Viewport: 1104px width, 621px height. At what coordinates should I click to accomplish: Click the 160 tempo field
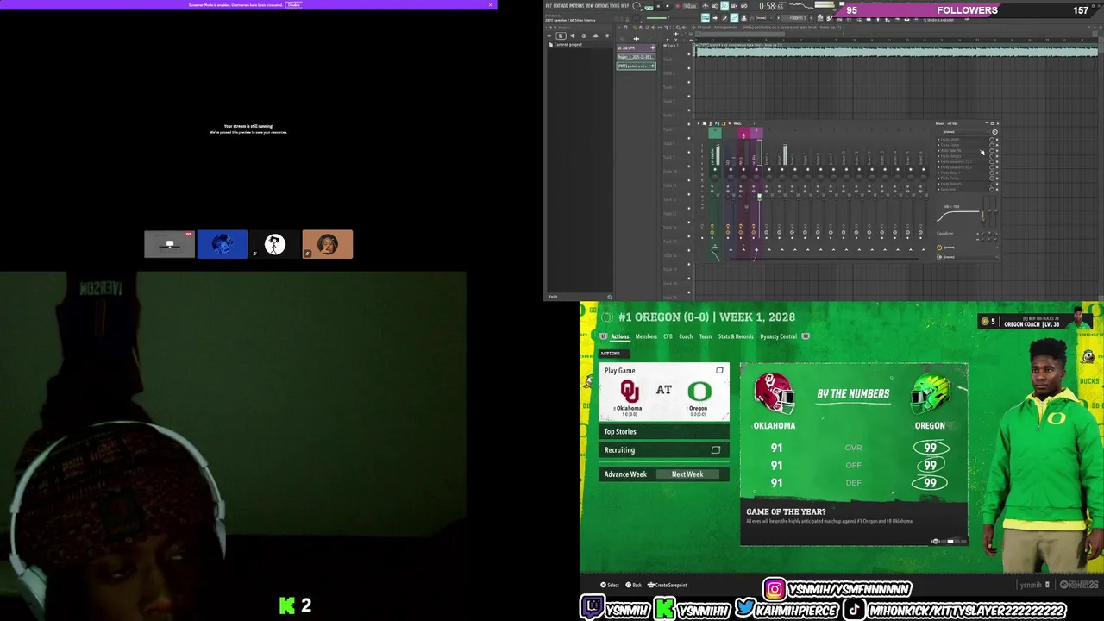coord(690,6)
